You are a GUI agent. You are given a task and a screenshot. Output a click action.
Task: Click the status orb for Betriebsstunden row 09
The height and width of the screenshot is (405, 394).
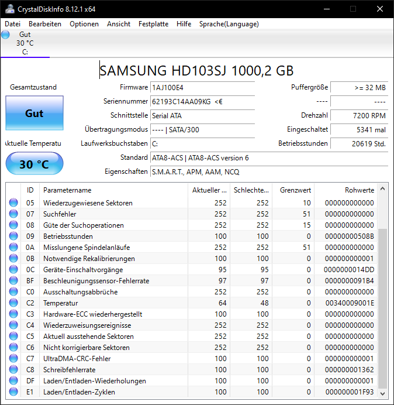13,236
